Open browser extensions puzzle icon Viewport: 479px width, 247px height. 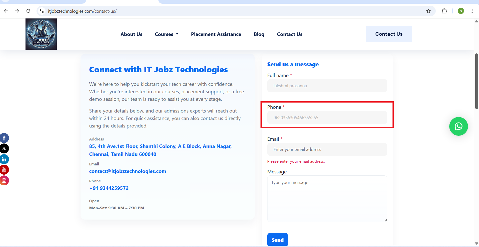[444, 11]
